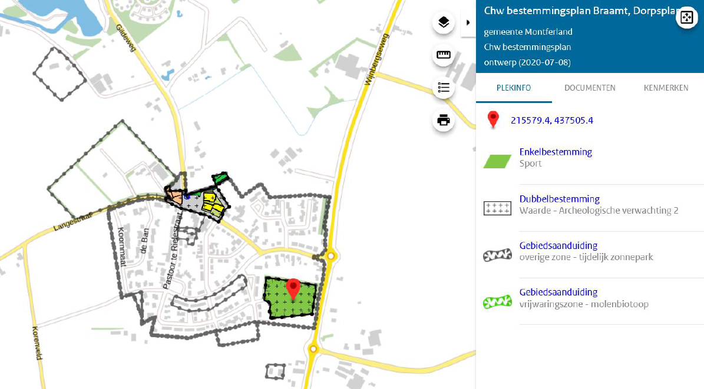The width and height of the screenshot is (704, 389).
Task: Zoom to plan extent icon
Action: point(686,18)
